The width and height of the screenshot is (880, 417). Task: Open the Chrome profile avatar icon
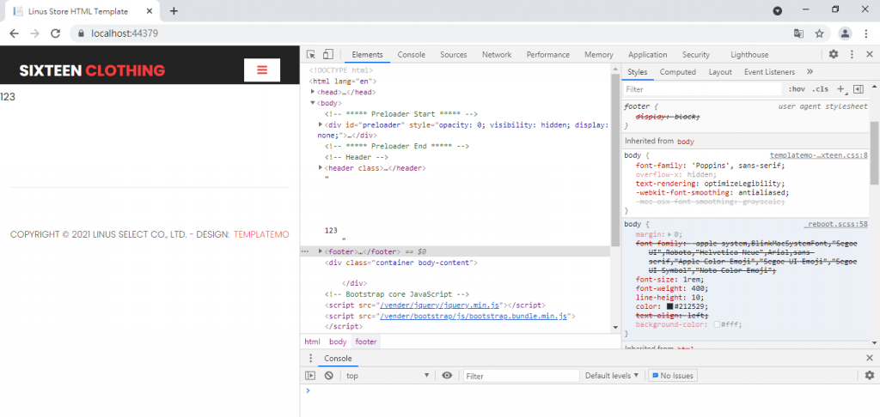pyautogui.click(x=845, y=33)
